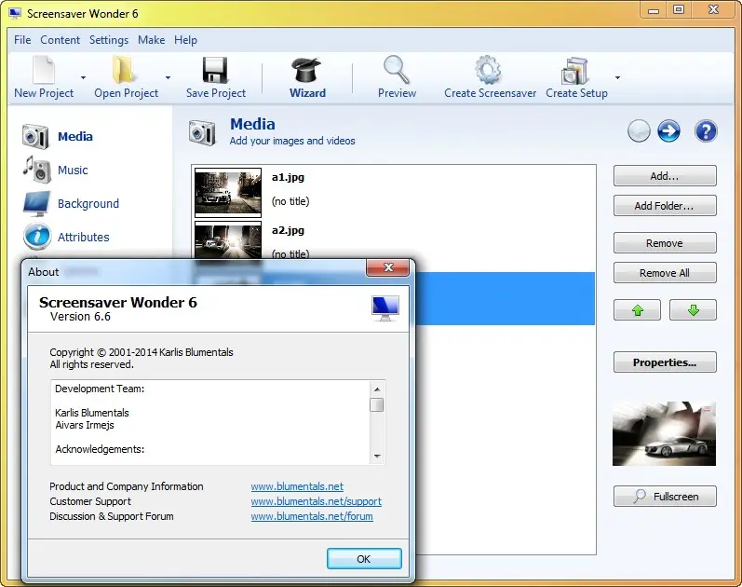This screenshot has width=742, height=587.
Task: Select the Attributes section info icon
Action: (x=37, y=237)
